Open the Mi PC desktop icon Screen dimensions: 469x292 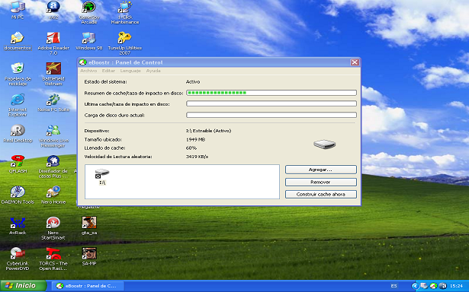(x=18, y=10)
